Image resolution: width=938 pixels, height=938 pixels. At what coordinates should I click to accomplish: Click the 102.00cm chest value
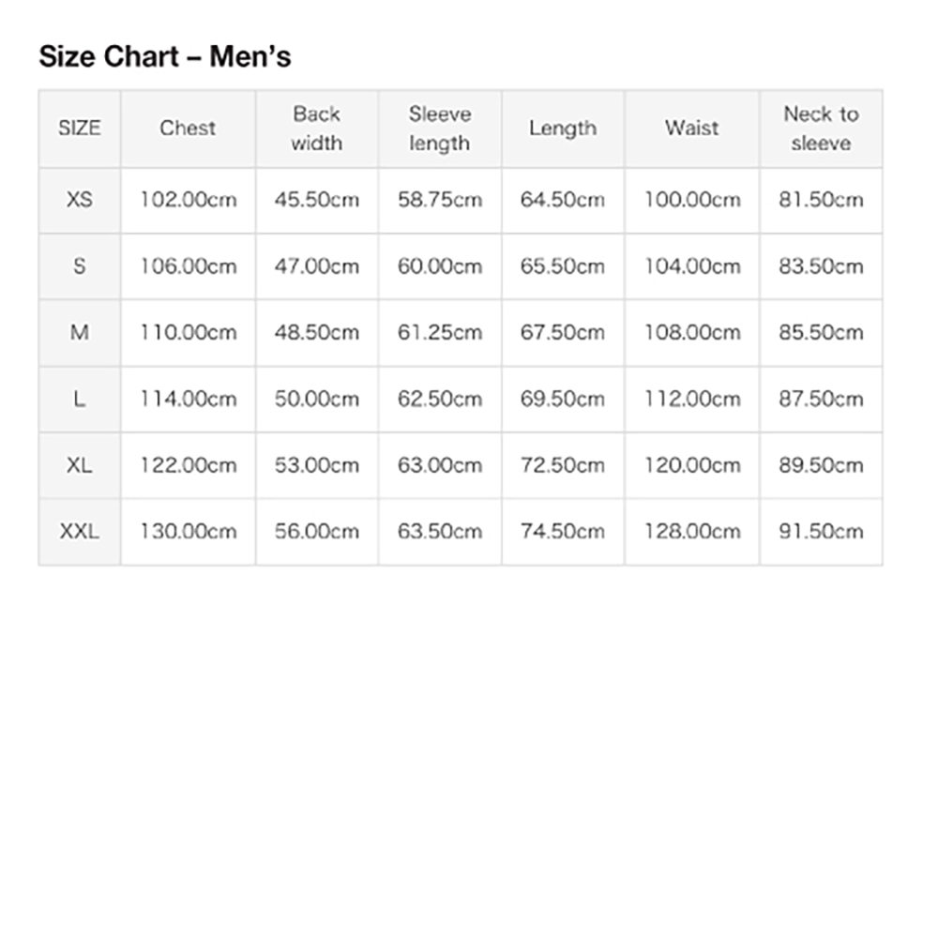188,200
